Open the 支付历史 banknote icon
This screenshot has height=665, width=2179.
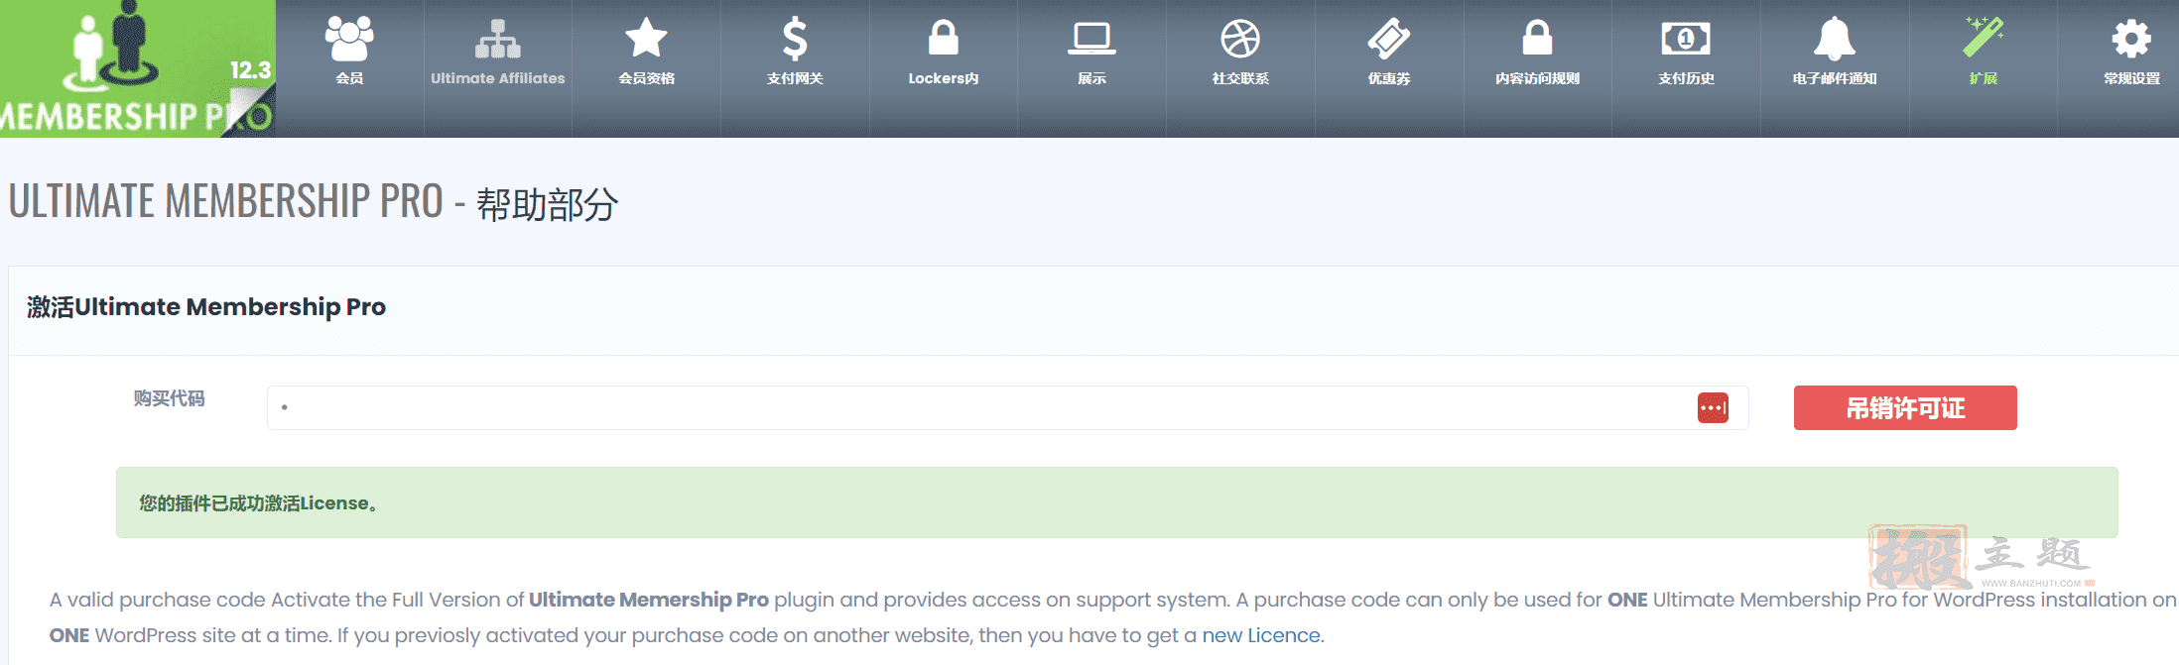tap(1686, 39)
